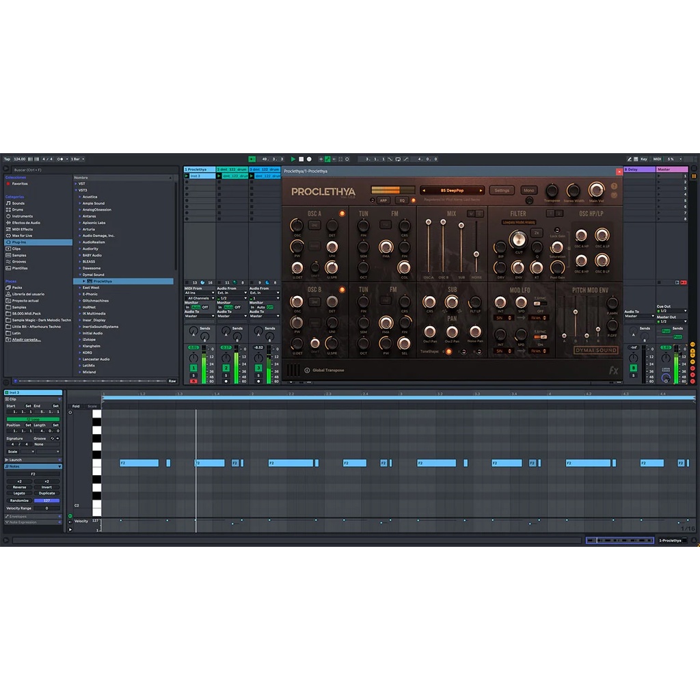Collapse the Dymai Sound folder

(x=80, y=275)
